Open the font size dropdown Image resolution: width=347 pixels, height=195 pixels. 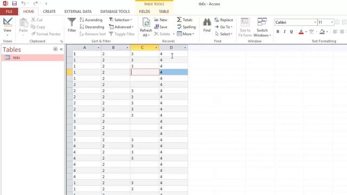tap(332, 22)
